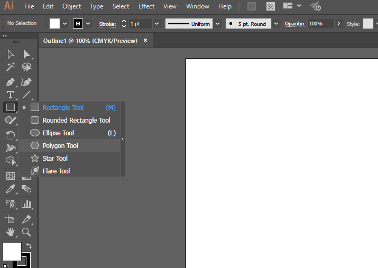Select the Direct Selection tool arrow
This screenshot has height=268, width=378.
tap(26, 54)
